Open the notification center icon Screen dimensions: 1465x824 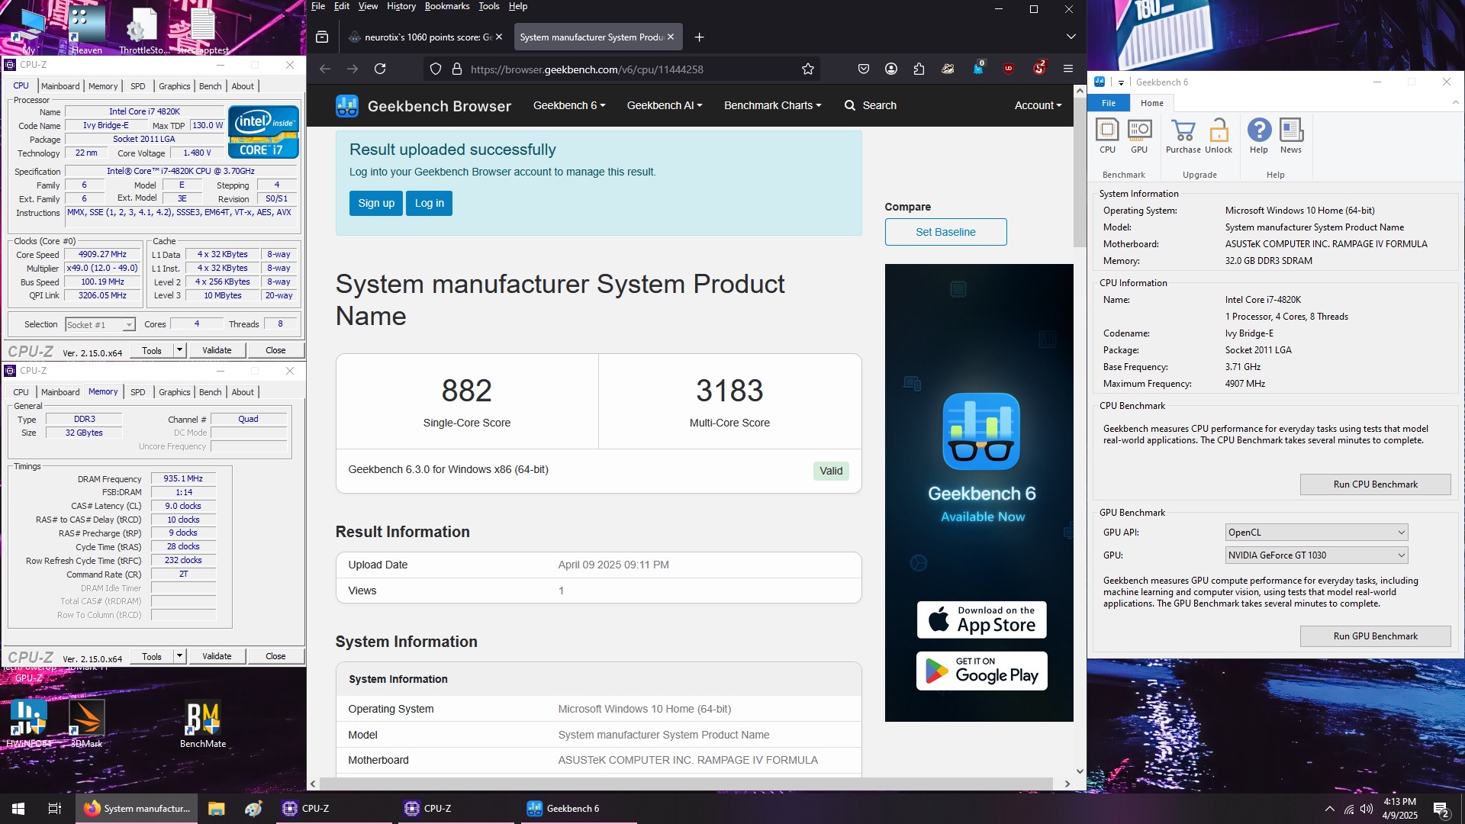point(1441,809)
